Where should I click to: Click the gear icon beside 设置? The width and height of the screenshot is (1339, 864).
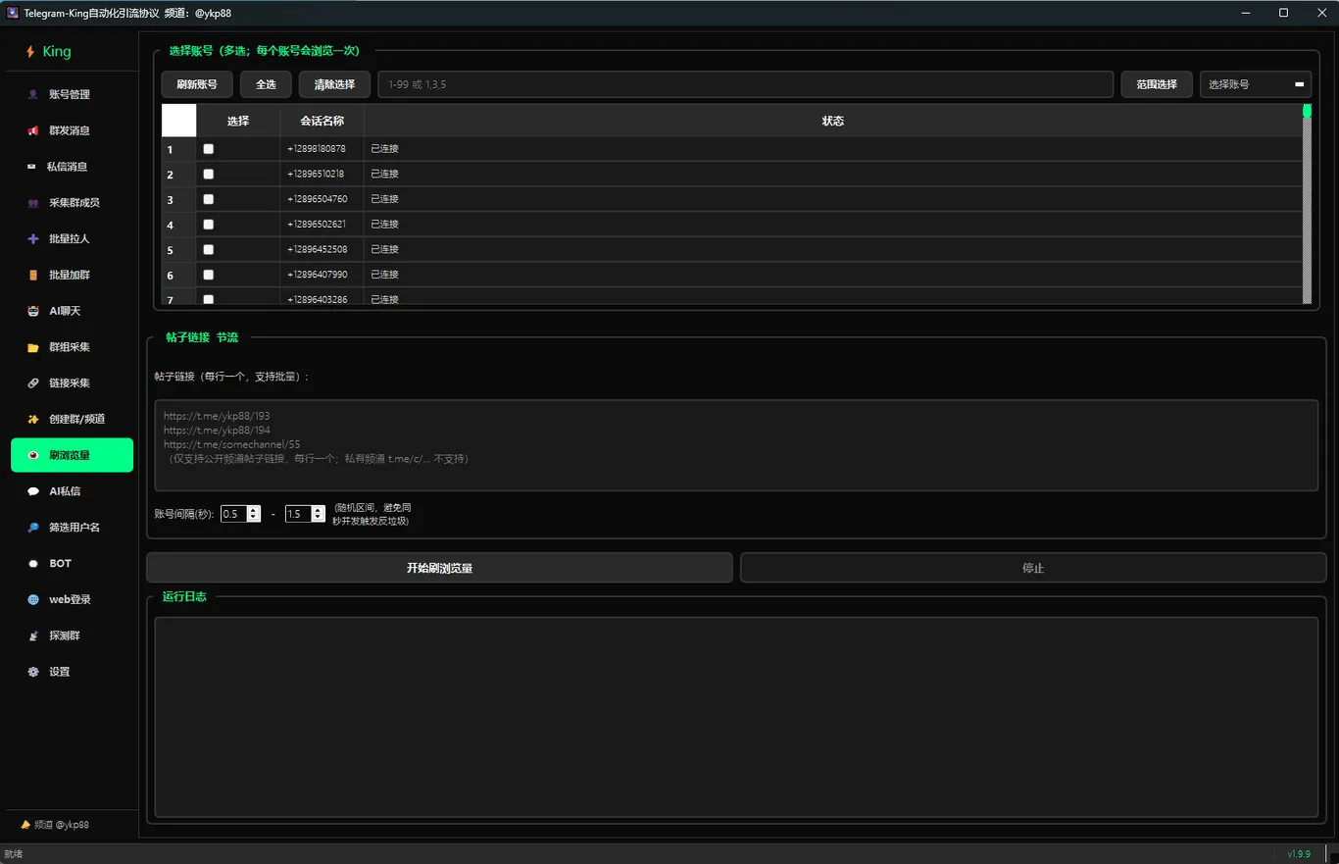tap(33, 672)
